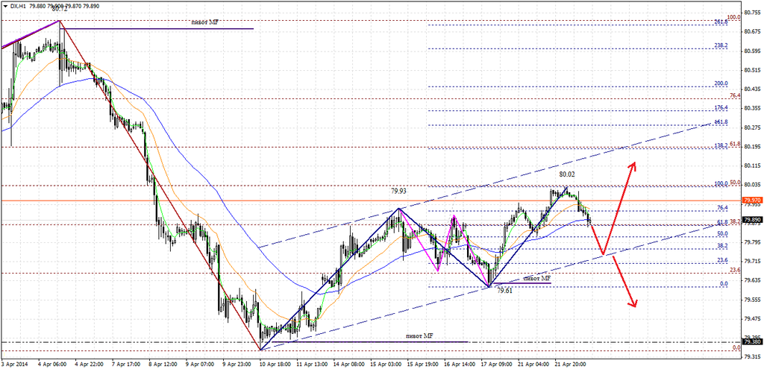Image resolution: width=764 pixels, height=369 pixels.
Task: Select the 79.61 swing low annotation
Action: (505, 289)
